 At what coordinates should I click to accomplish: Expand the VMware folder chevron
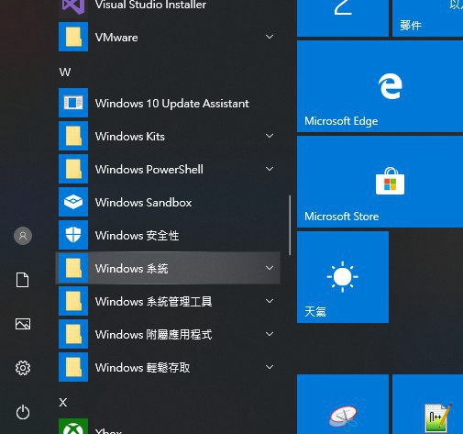(270, 37)
